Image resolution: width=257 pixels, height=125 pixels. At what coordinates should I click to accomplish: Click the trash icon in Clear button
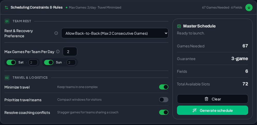(x=206, y=99)
